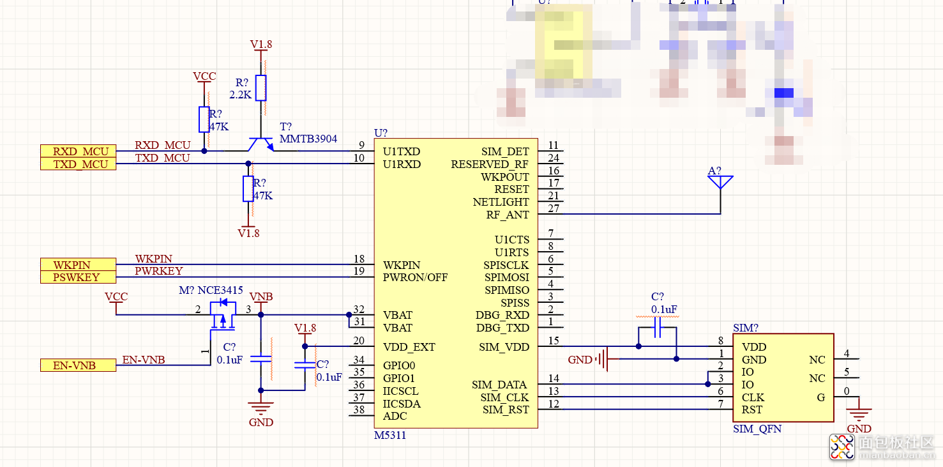
Task: Click the WKPOUT pin label
Action: tap(505, 177)
